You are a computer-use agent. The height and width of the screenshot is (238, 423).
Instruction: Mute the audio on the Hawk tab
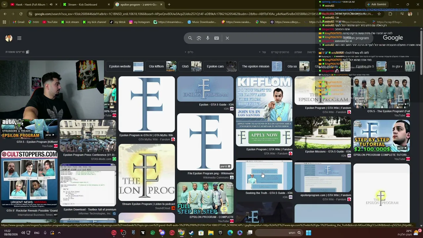[51, 5]
